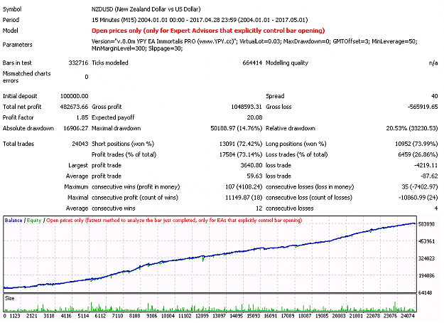444x323 pixels.
Task: Click the Spread value 40
Action: [x=435, y=96]
